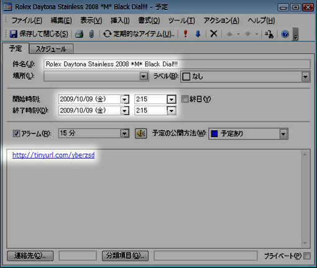Open the 挿入(I) menu
The height and width of the screenshot is (268, 317).
click(x=120, y=20)
